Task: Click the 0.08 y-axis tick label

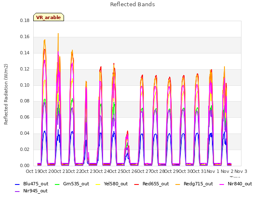Action: tap(25, 101)
